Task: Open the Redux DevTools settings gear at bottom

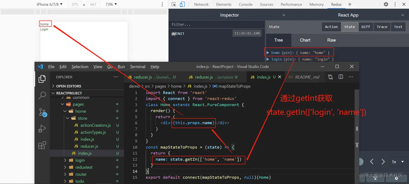Action: 396,178
